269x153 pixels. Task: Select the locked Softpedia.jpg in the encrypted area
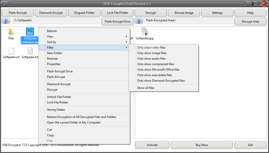click(144, 32)
